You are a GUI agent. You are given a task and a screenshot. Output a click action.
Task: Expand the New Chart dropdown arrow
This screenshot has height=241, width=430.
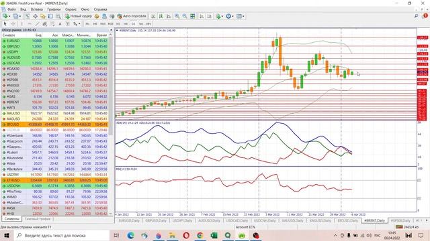pyautogui.click(x=9, y=16)
